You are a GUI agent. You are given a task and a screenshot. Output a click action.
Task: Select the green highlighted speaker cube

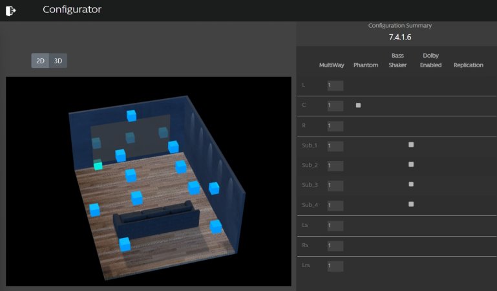98,166
